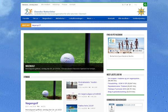Click the Danske Naturister figures logo
This screenshot has height=112, width=168.
(29, 11)
